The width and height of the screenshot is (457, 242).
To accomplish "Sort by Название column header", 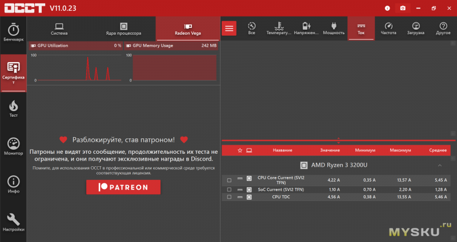I will pyautogui.click(x=282, y=150).
